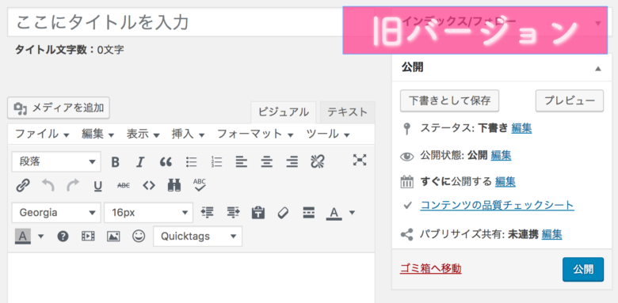Insert a bulleted list

191,161
